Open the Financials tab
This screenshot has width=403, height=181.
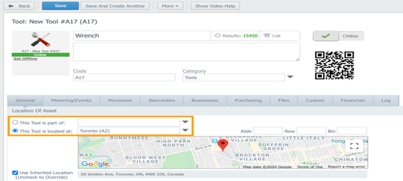(x=353, y=101)
